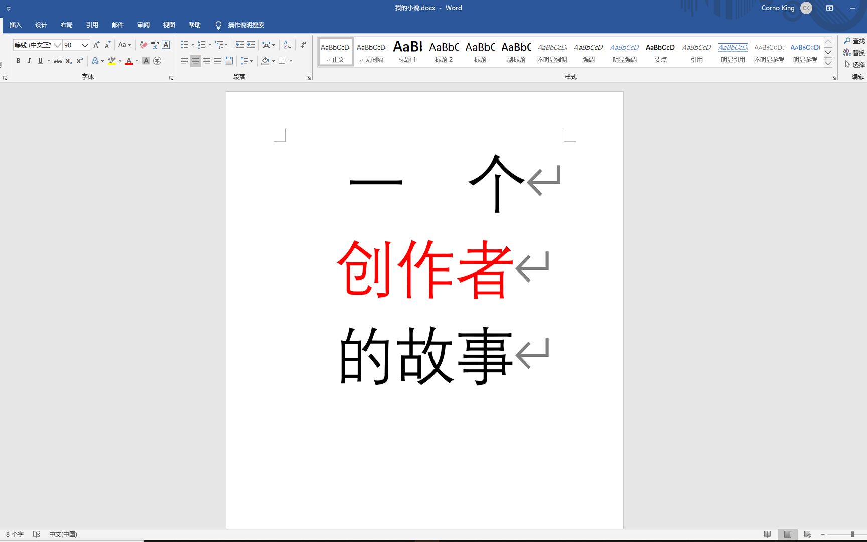
Task: Open the 插入 (Insert) tab
Action: click(x=16, y=25)
